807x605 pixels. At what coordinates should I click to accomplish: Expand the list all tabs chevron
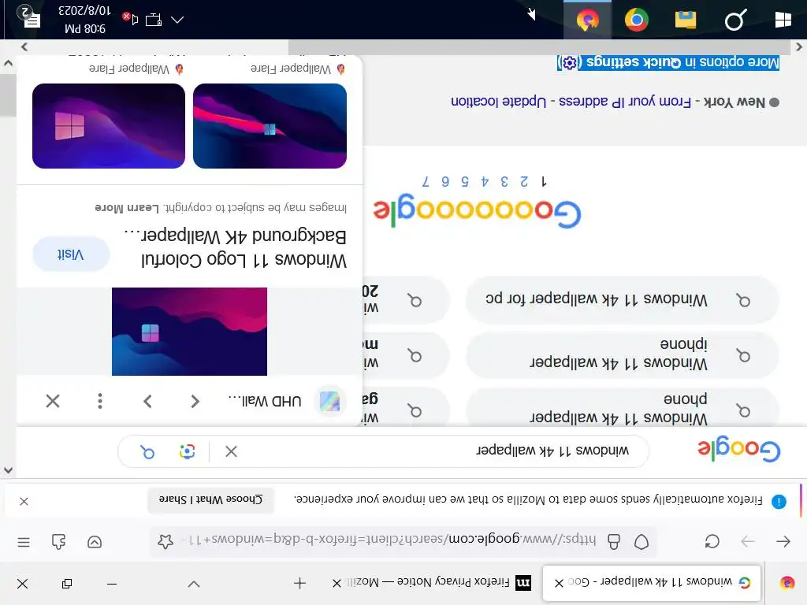tap(194, 584)
